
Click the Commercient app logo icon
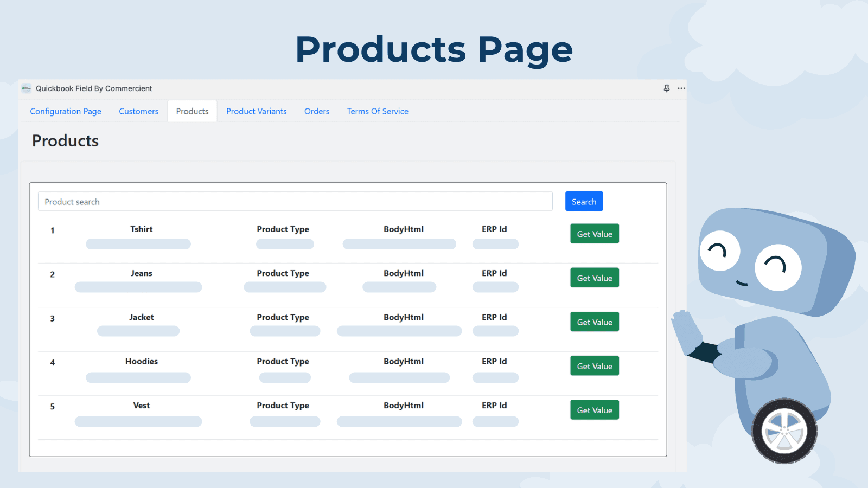pyautogui.click(x=27, y=88)
